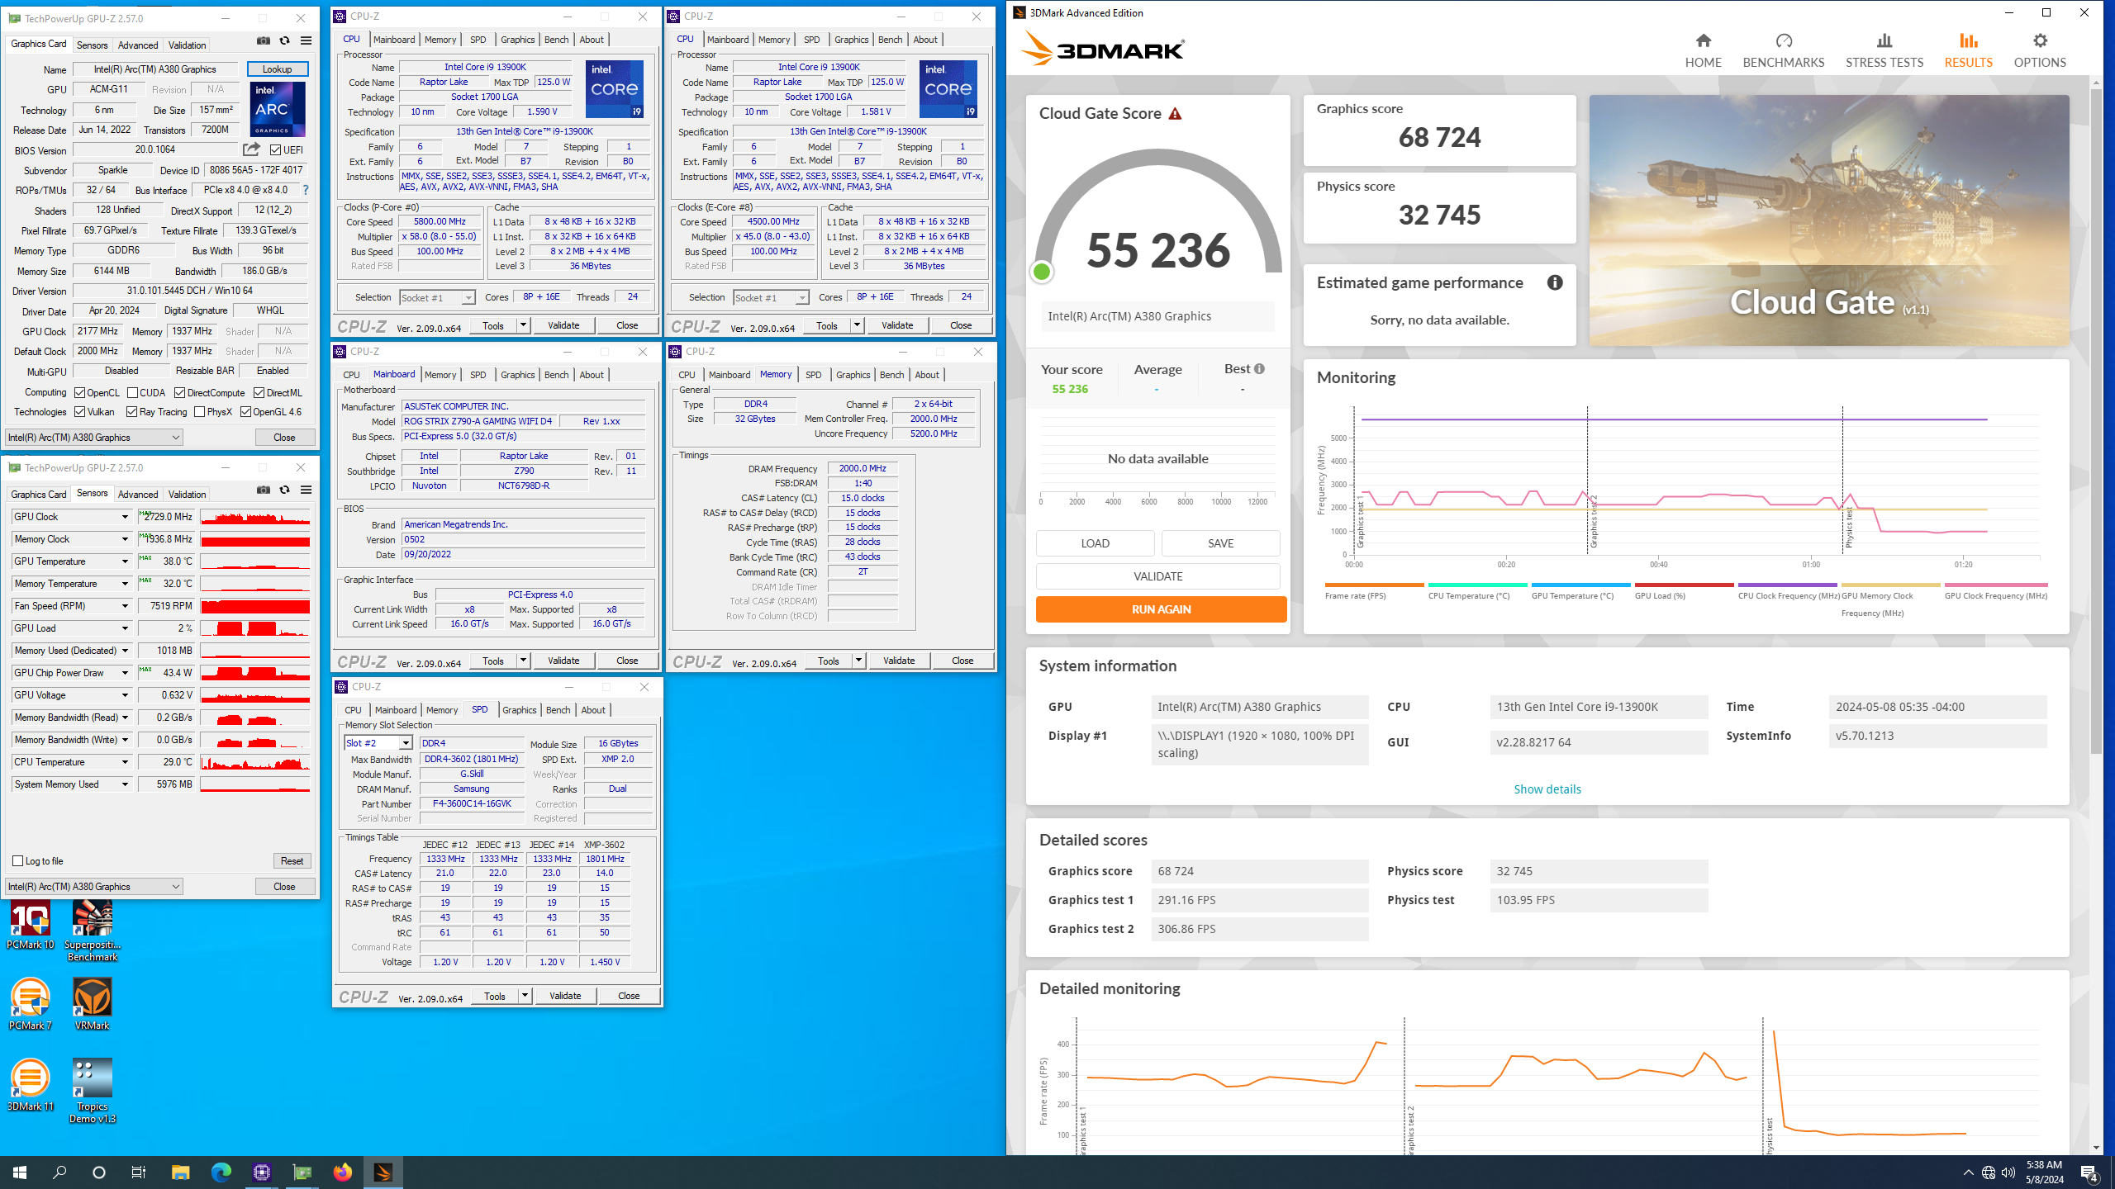Open the 3DMark OPTIONS gear
This screenshot has width=2115, height=1189.
2039,50
